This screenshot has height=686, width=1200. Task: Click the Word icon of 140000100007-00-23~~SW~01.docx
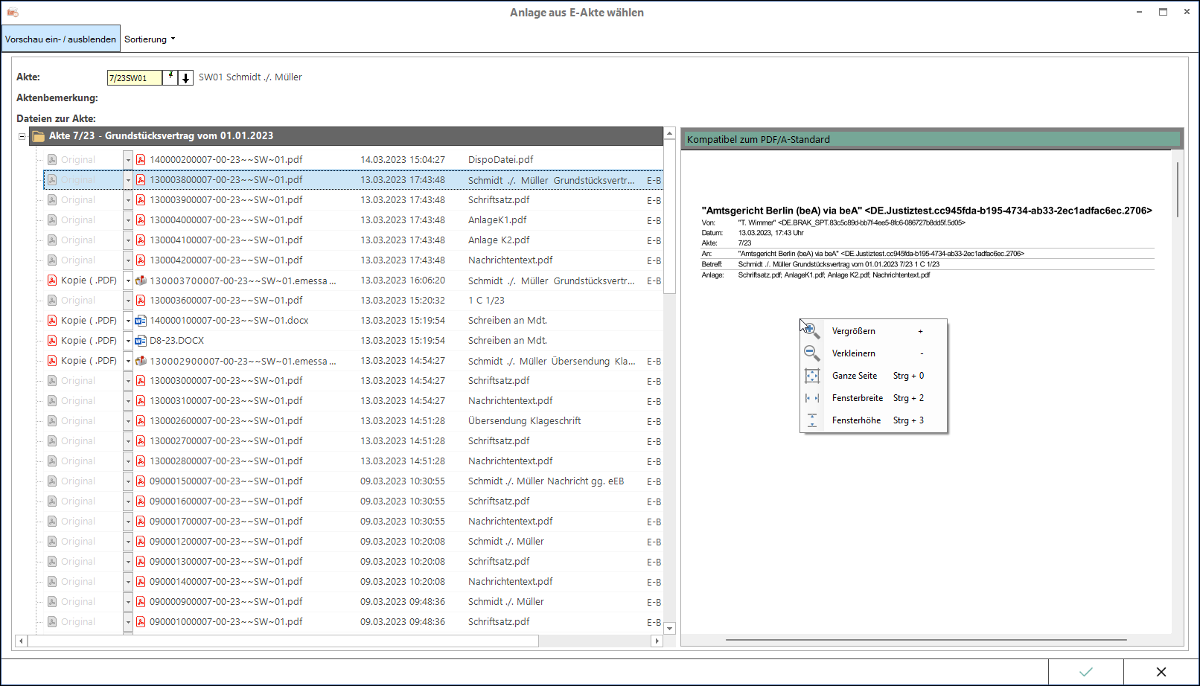coord(141,321)
